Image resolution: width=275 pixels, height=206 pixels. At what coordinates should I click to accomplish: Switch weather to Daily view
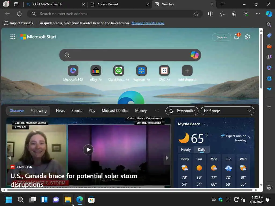(x=201, y=150)
